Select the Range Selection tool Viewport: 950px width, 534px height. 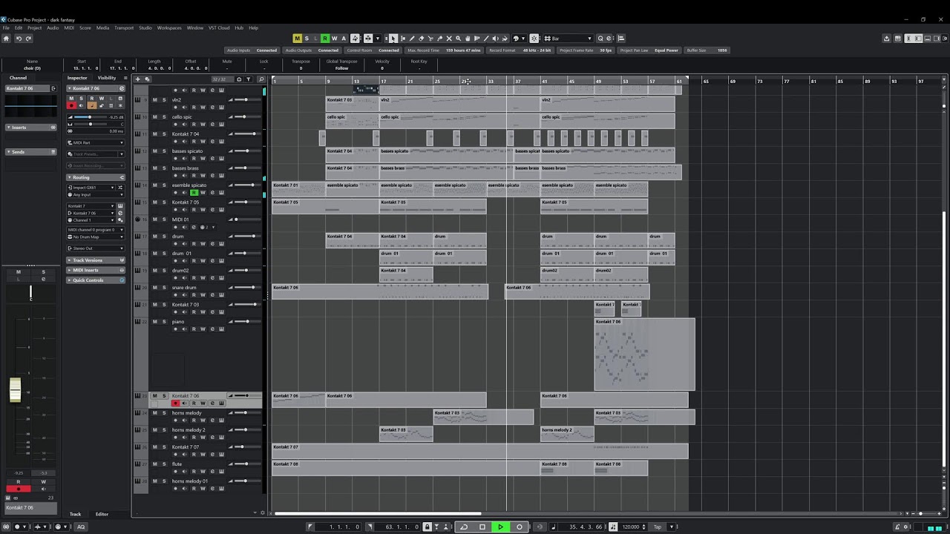click(403, 39)
